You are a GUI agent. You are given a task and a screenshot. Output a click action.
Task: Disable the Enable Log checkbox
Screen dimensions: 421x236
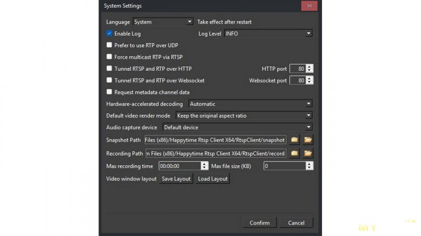[109, 34]
